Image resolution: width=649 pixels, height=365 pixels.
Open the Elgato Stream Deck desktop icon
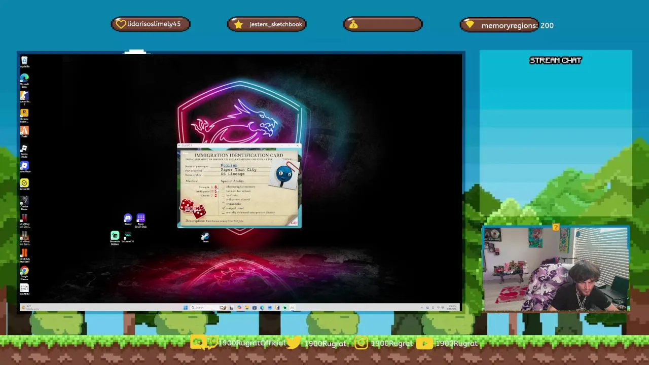point(141,220)
